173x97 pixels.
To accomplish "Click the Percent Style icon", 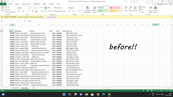I will pyautogui.click(x=73, y=11).
